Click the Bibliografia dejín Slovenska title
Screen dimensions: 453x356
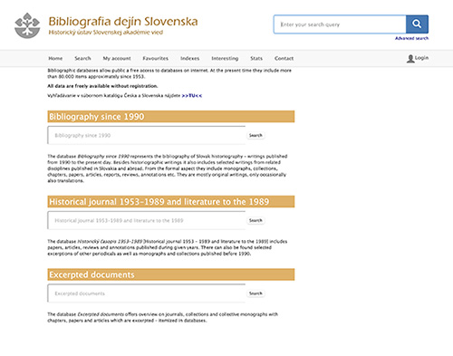[123, 22]
